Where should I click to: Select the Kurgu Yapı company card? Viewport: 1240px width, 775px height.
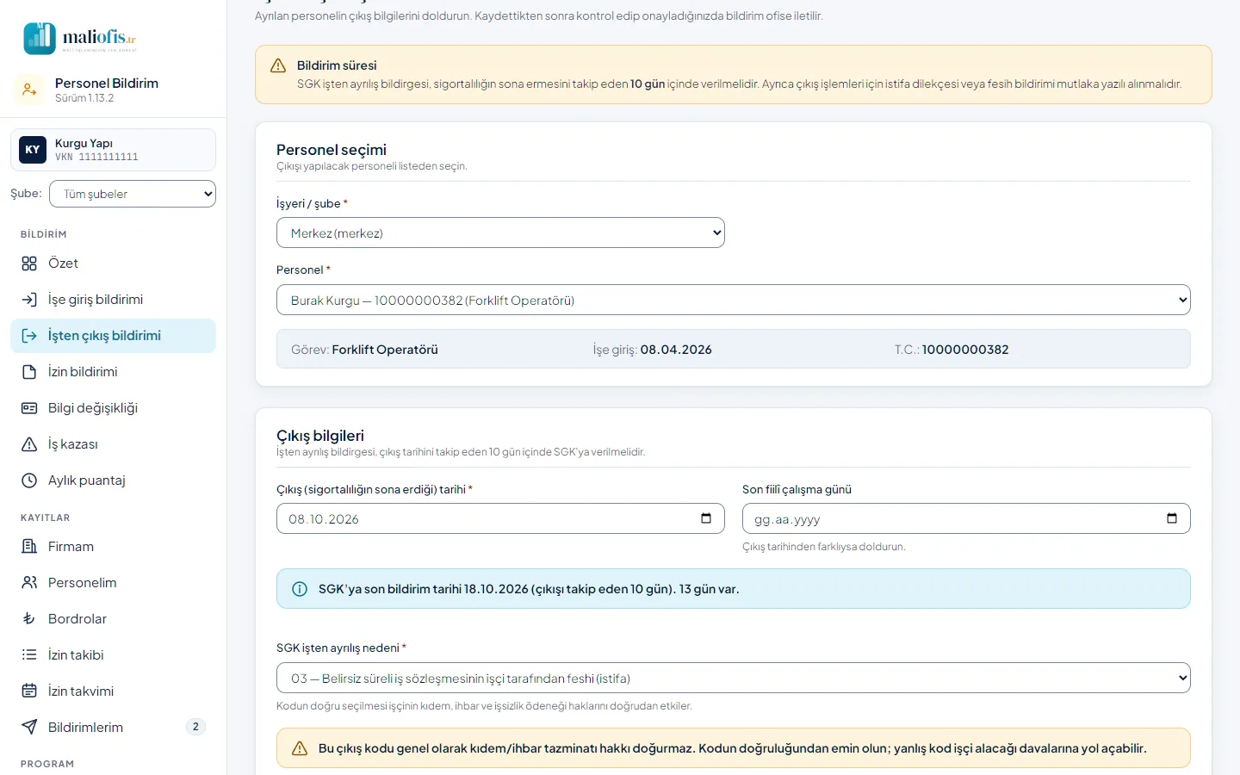click(x=113, y=150)
